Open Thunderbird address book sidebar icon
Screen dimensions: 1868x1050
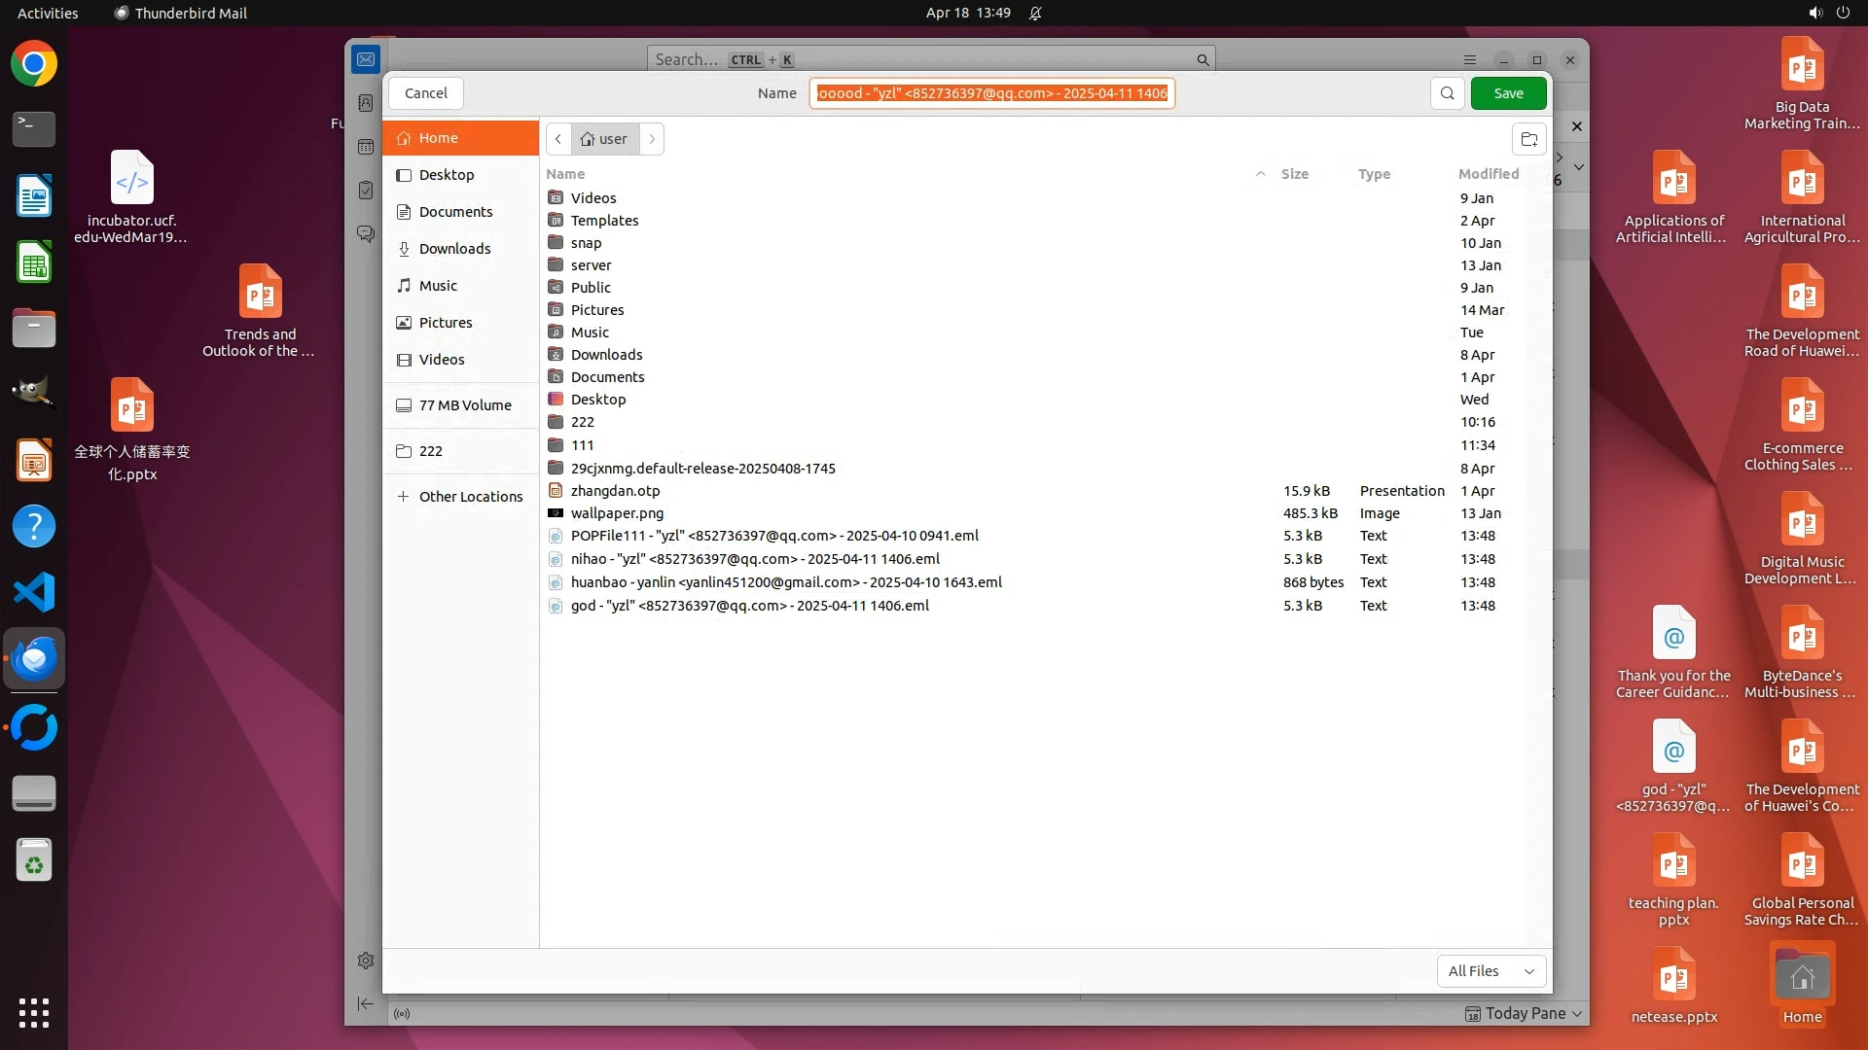click(366, 103)
